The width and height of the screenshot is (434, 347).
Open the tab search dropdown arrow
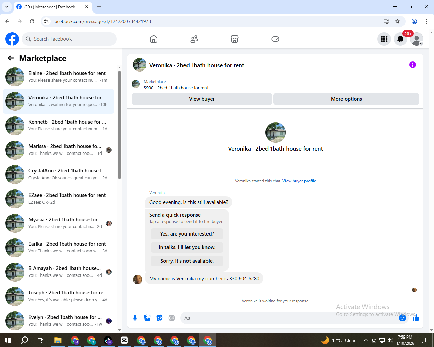coord(6,7)
